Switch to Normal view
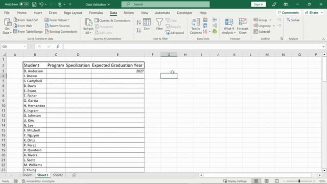The image size is (327, 184). point(256,181)
